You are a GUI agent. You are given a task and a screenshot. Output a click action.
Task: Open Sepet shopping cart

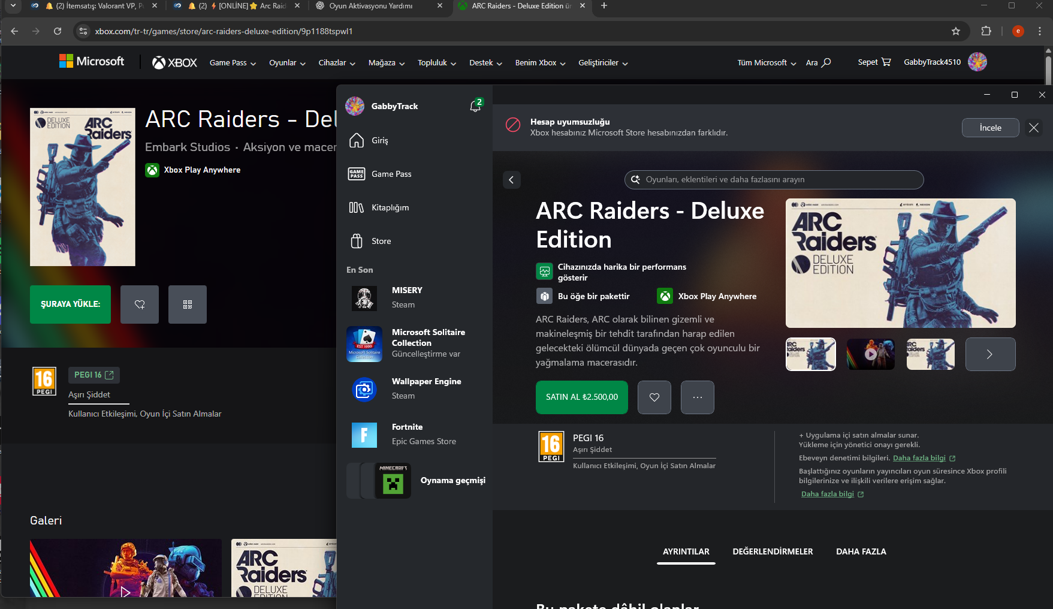[x=874, y=62]
